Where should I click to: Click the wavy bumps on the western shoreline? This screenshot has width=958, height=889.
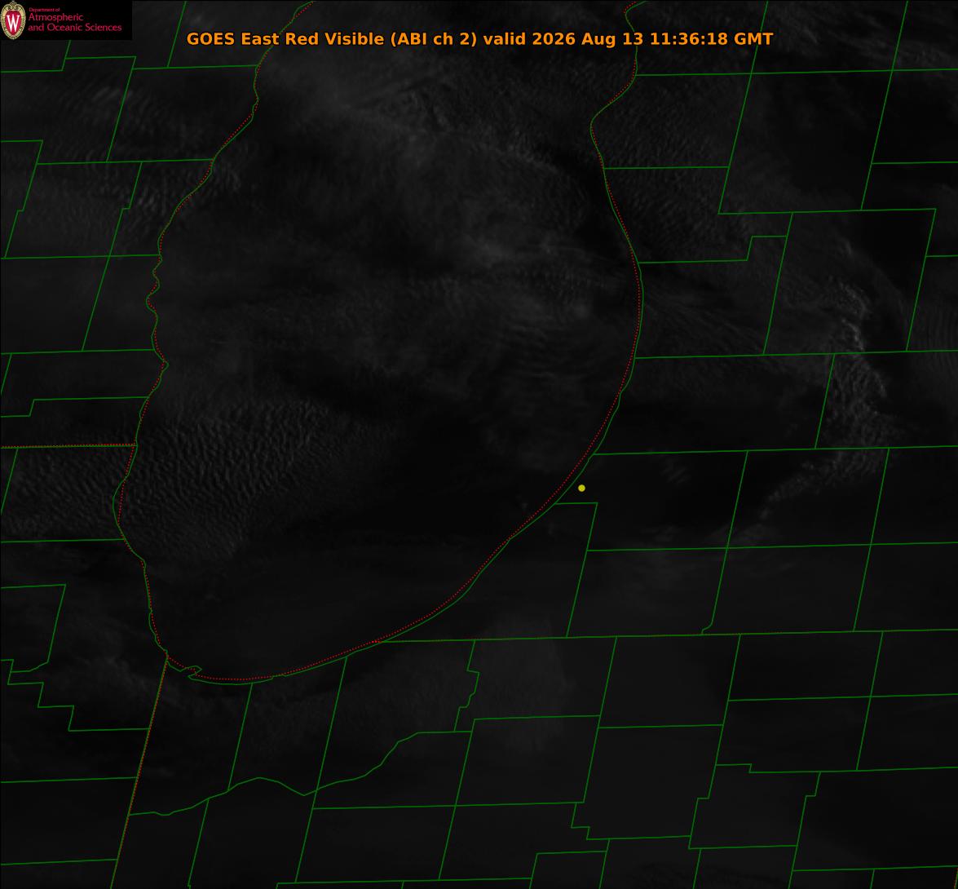tap(156, 306)
